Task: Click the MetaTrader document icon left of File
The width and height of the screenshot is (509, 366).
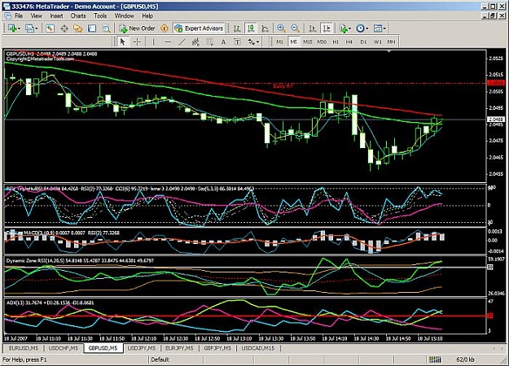Action: (7, 15)
